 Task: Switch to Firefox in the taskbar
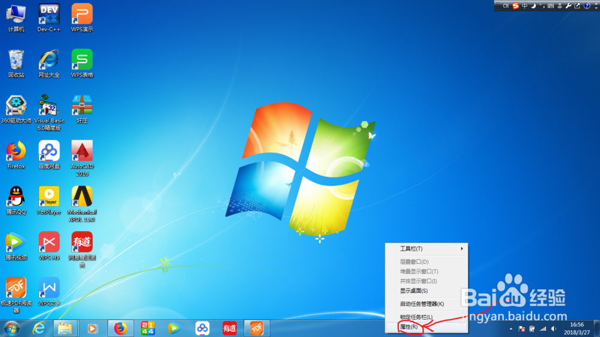121,328
